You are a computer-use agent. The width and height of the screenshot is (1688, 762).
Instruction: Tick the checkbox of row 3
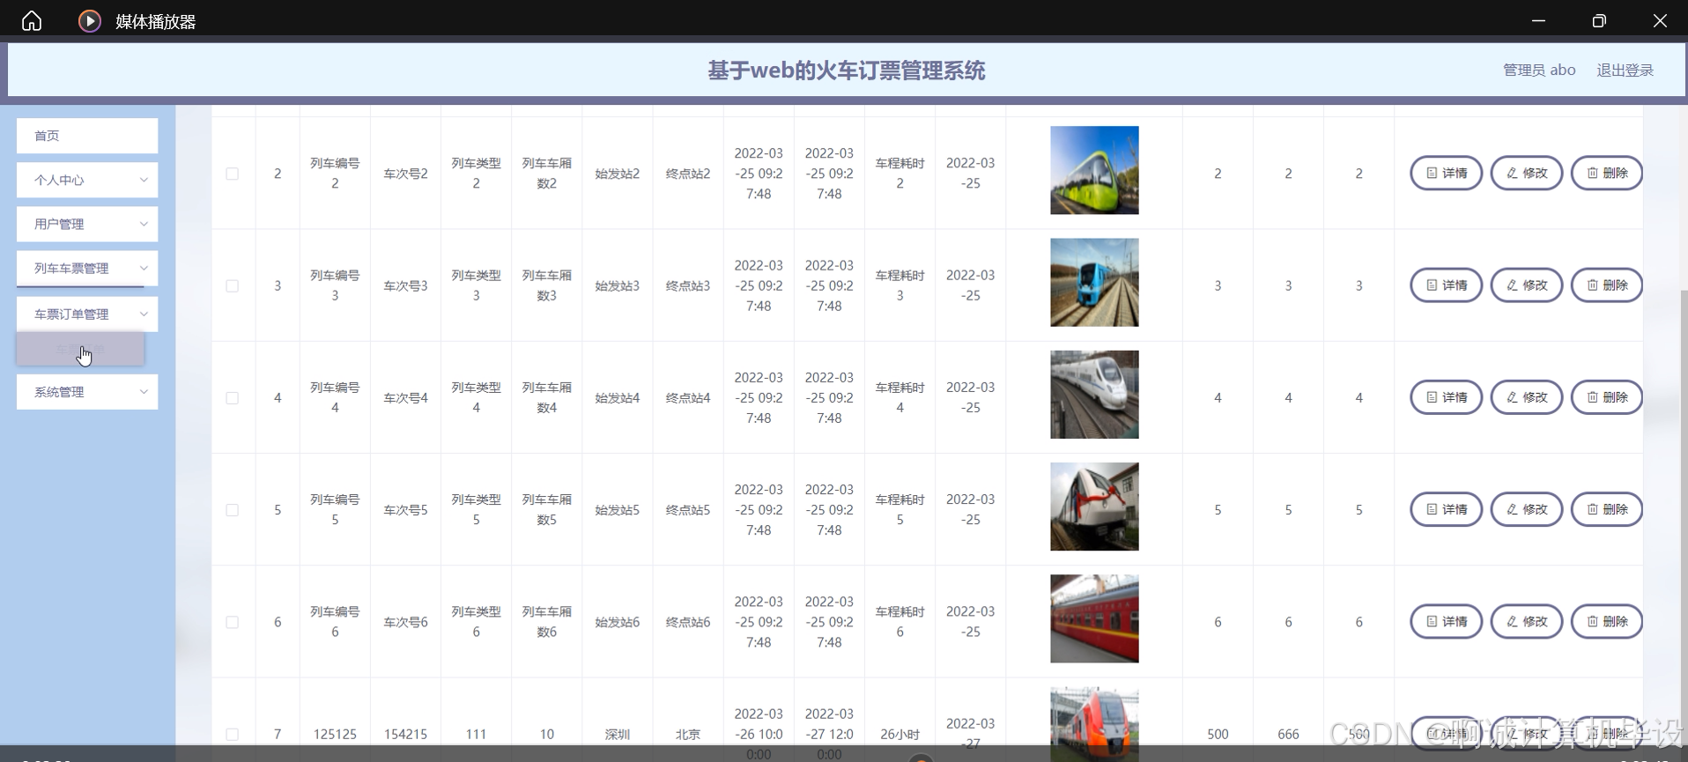pyautogui.click(x=233, y=285)
